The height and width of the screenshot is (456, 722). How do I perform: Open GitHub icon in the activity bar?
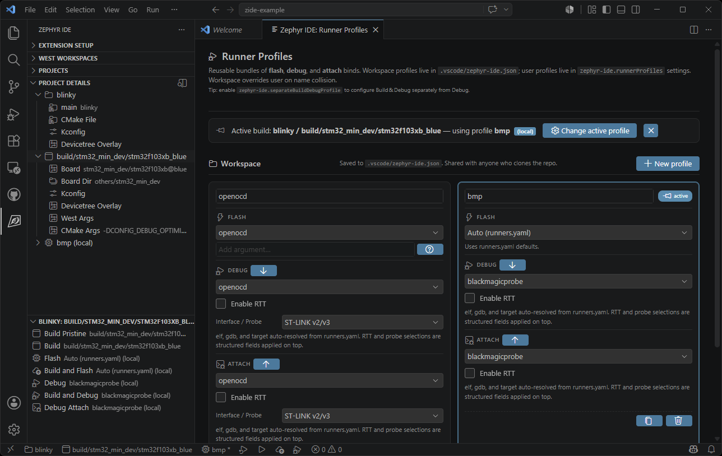[x=14, y=194]
